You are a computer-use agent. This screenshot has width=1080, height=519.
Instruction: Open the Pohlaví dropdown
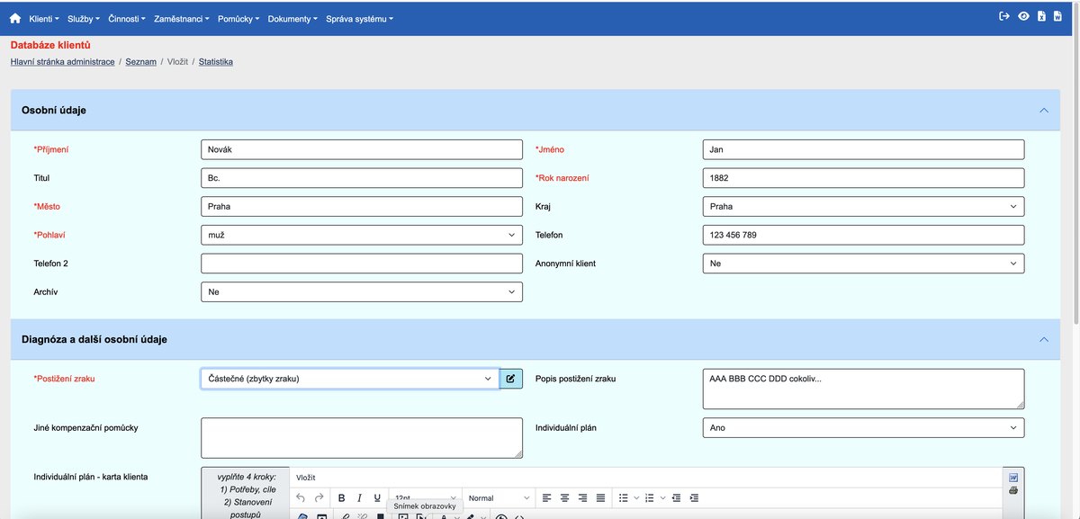(x=361, y=235)
